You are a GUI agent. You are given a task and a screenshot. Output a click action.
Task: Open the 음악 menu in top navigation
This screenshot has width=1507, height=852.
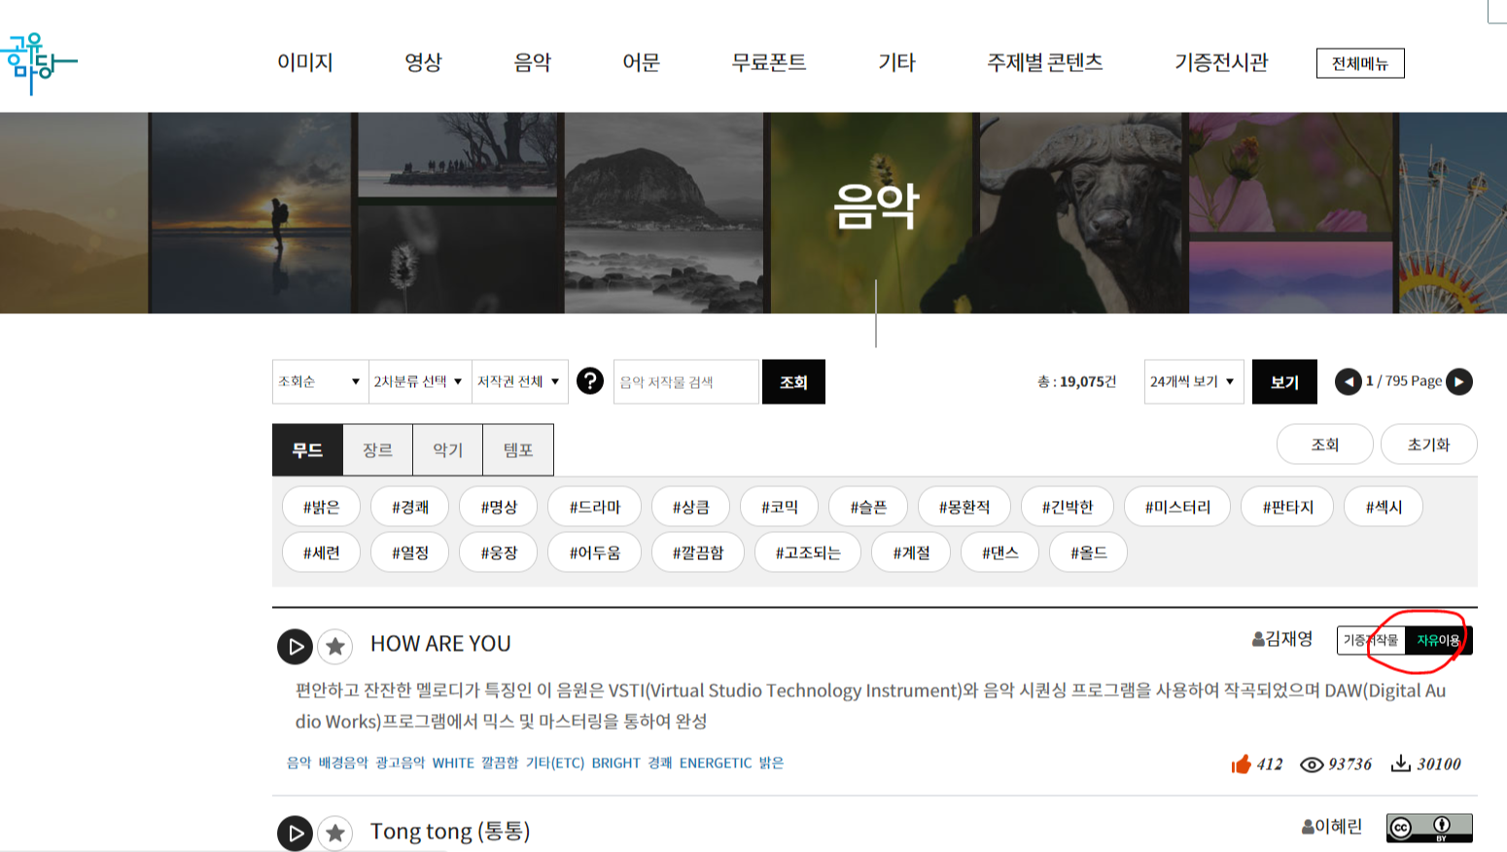[533, 62]
